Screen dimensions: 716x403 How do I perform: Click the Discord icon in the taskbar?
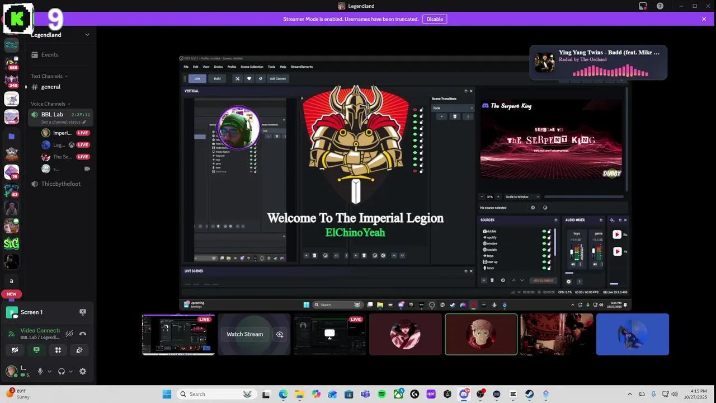click(x=464, y=394)
